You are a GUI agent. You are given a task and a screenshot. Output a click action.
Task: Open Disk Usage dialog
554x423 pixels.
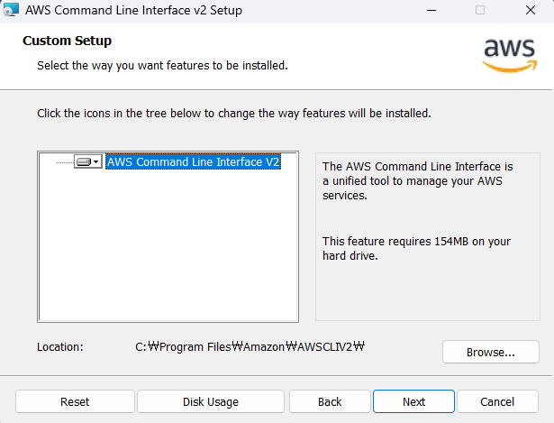211,401
